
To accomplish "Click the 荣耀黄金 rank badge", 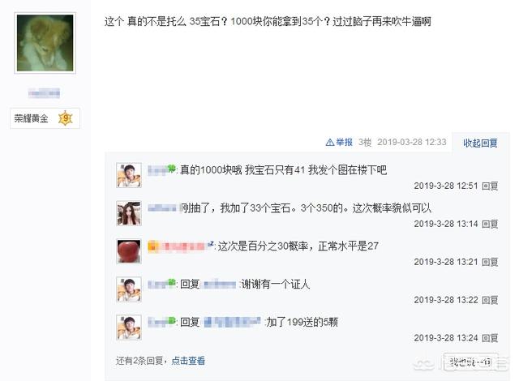I will (45, 118).
